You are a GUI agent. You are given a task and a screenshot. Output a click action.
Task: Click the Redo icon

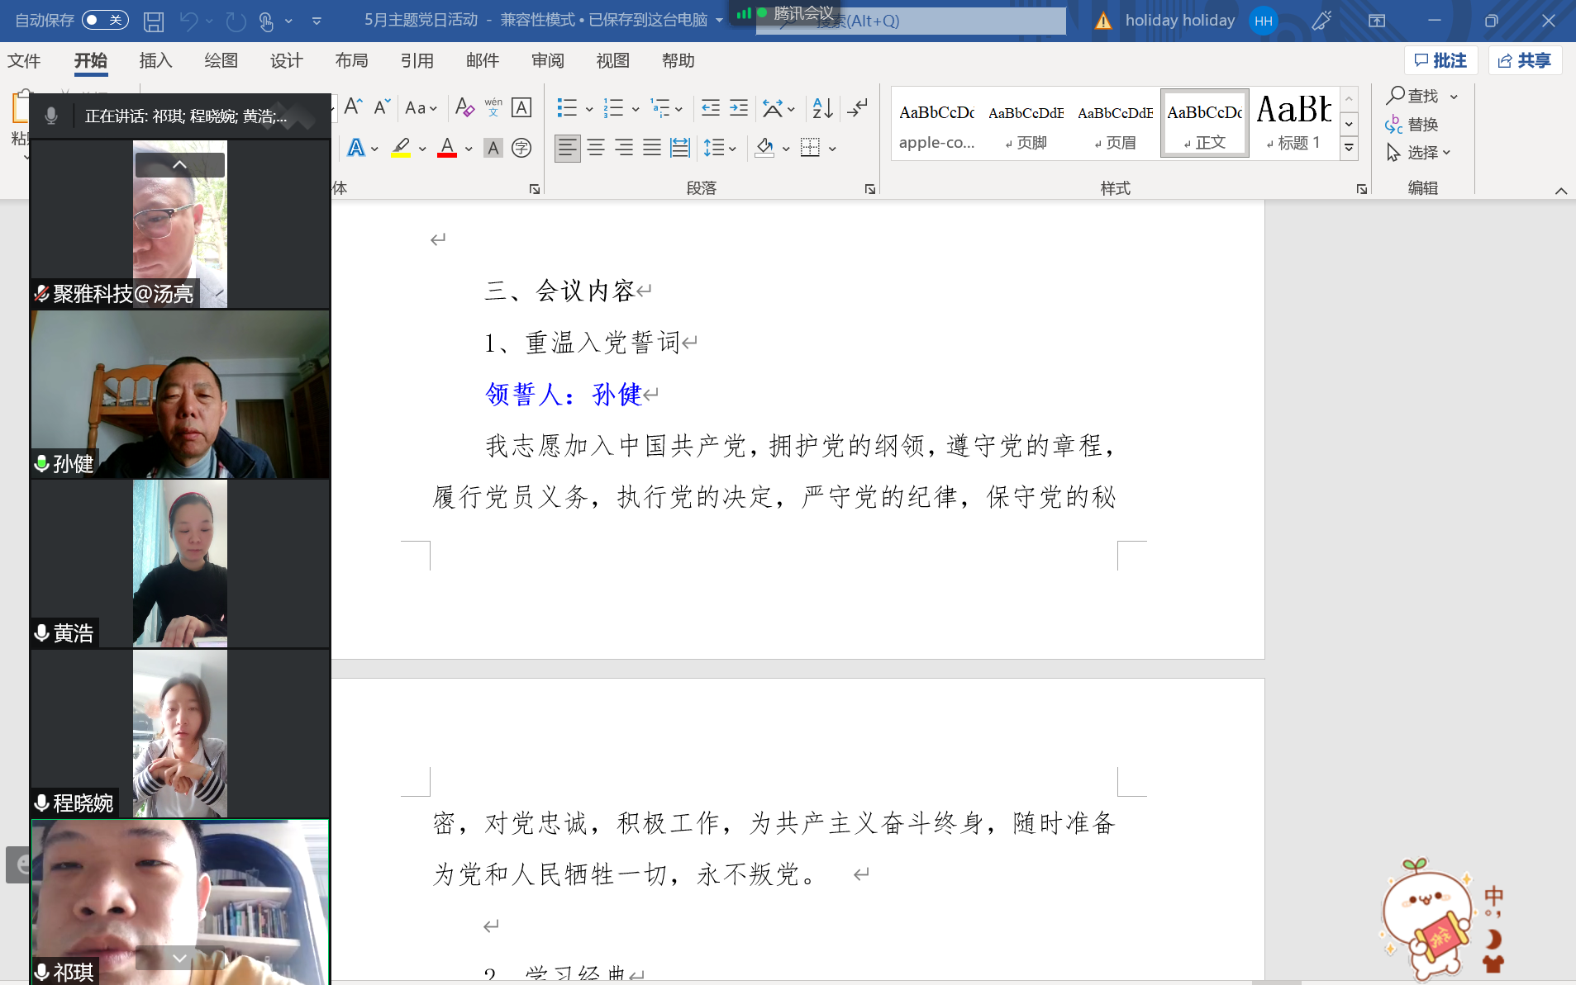[236, 21]
